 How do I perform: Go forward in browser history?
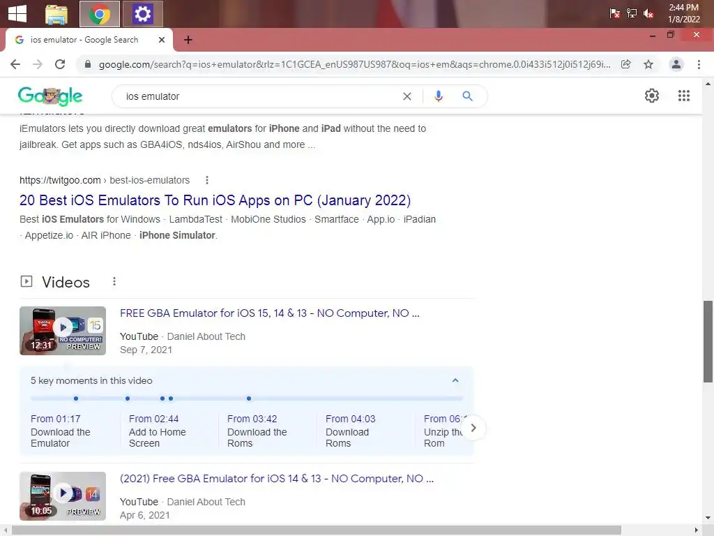click(x=38, y=64)
